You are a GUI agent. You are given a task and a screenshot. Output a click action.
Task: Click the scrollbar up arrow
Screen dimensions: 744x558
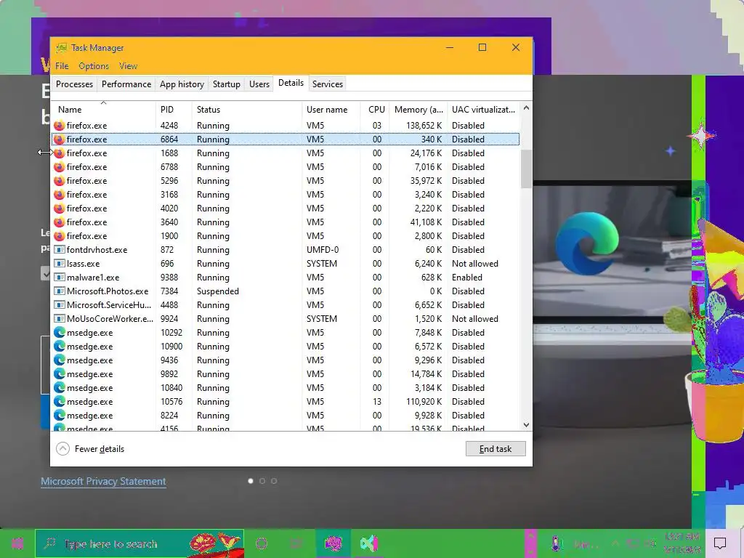(x=526, y=108)
